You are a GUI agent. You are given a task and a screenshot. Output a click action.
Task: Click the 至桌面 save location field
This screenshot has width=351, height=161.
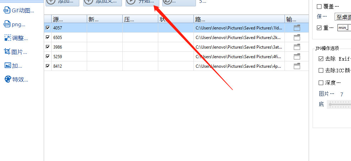point(343,17)
